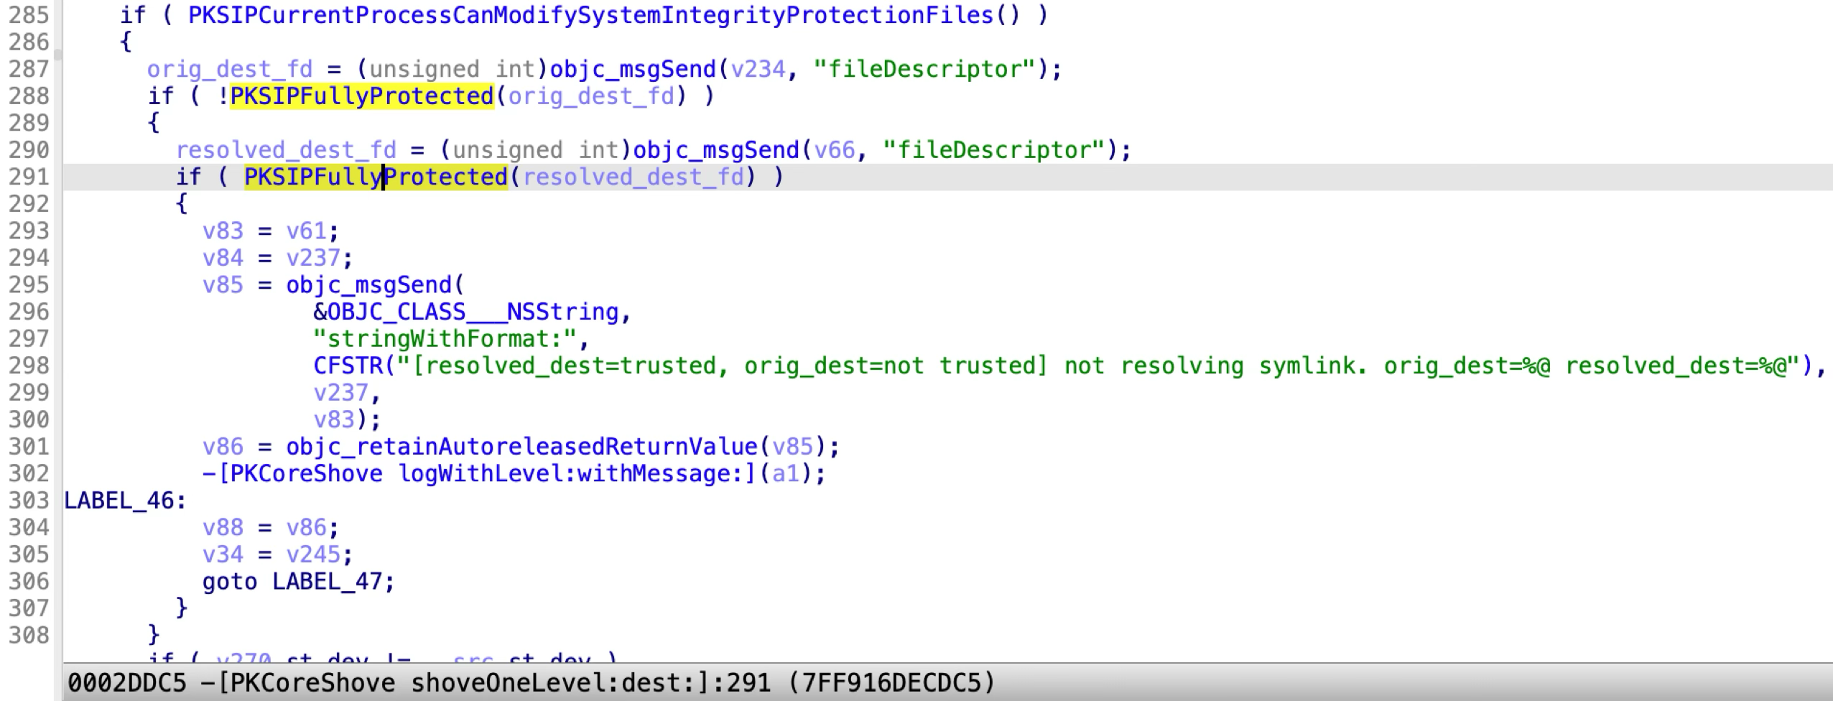Screen dimensions: 1833x701
Task: Click line number 308 in gutter
Action: tap(29, 636)
